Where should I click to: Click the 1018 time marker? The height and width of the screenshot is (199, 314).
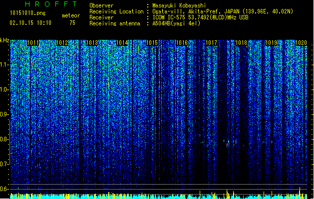tap(242, 43)
